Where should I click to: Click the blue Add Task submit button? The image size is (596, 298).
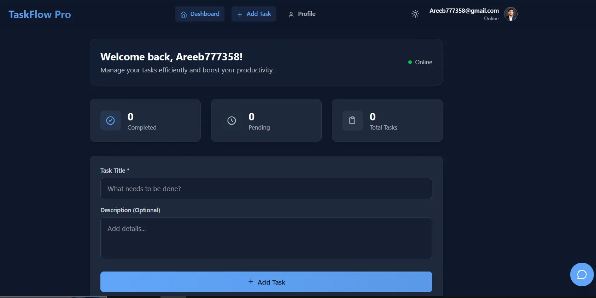click(x=266, y=282)
